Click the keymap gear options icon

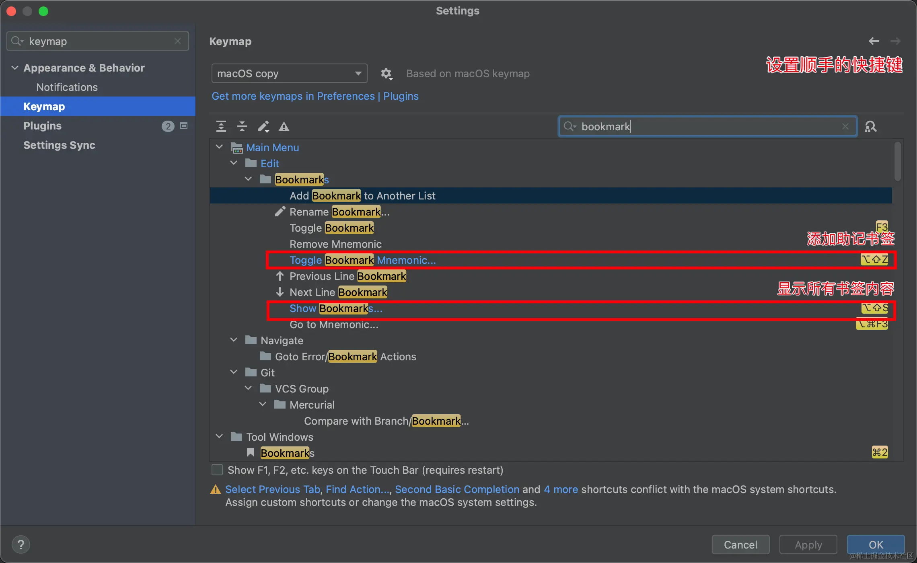[x=386, y=74]
